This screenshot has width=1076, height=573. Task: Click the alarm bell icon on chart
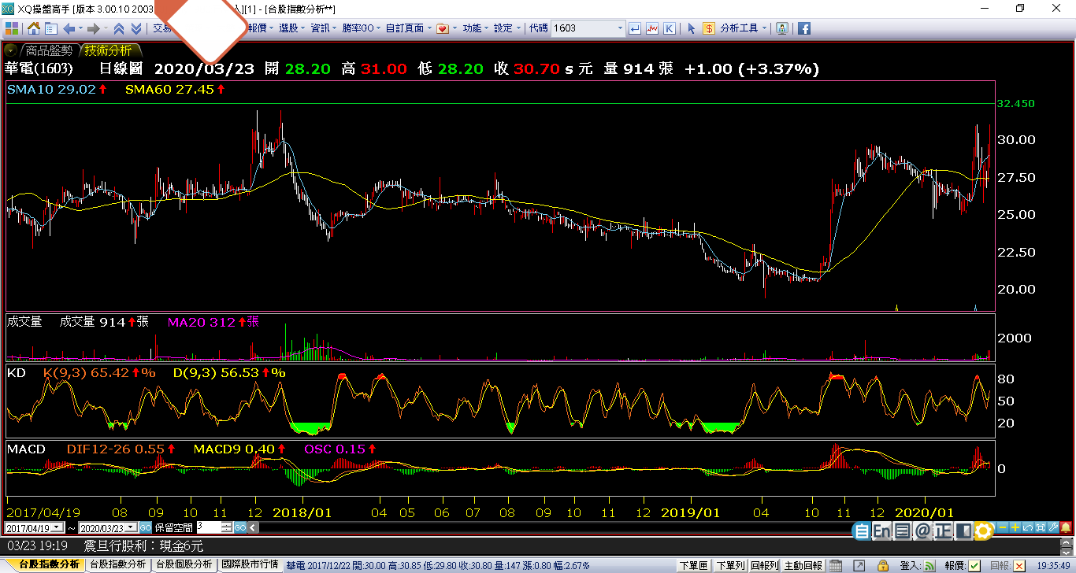(1065, 527)
